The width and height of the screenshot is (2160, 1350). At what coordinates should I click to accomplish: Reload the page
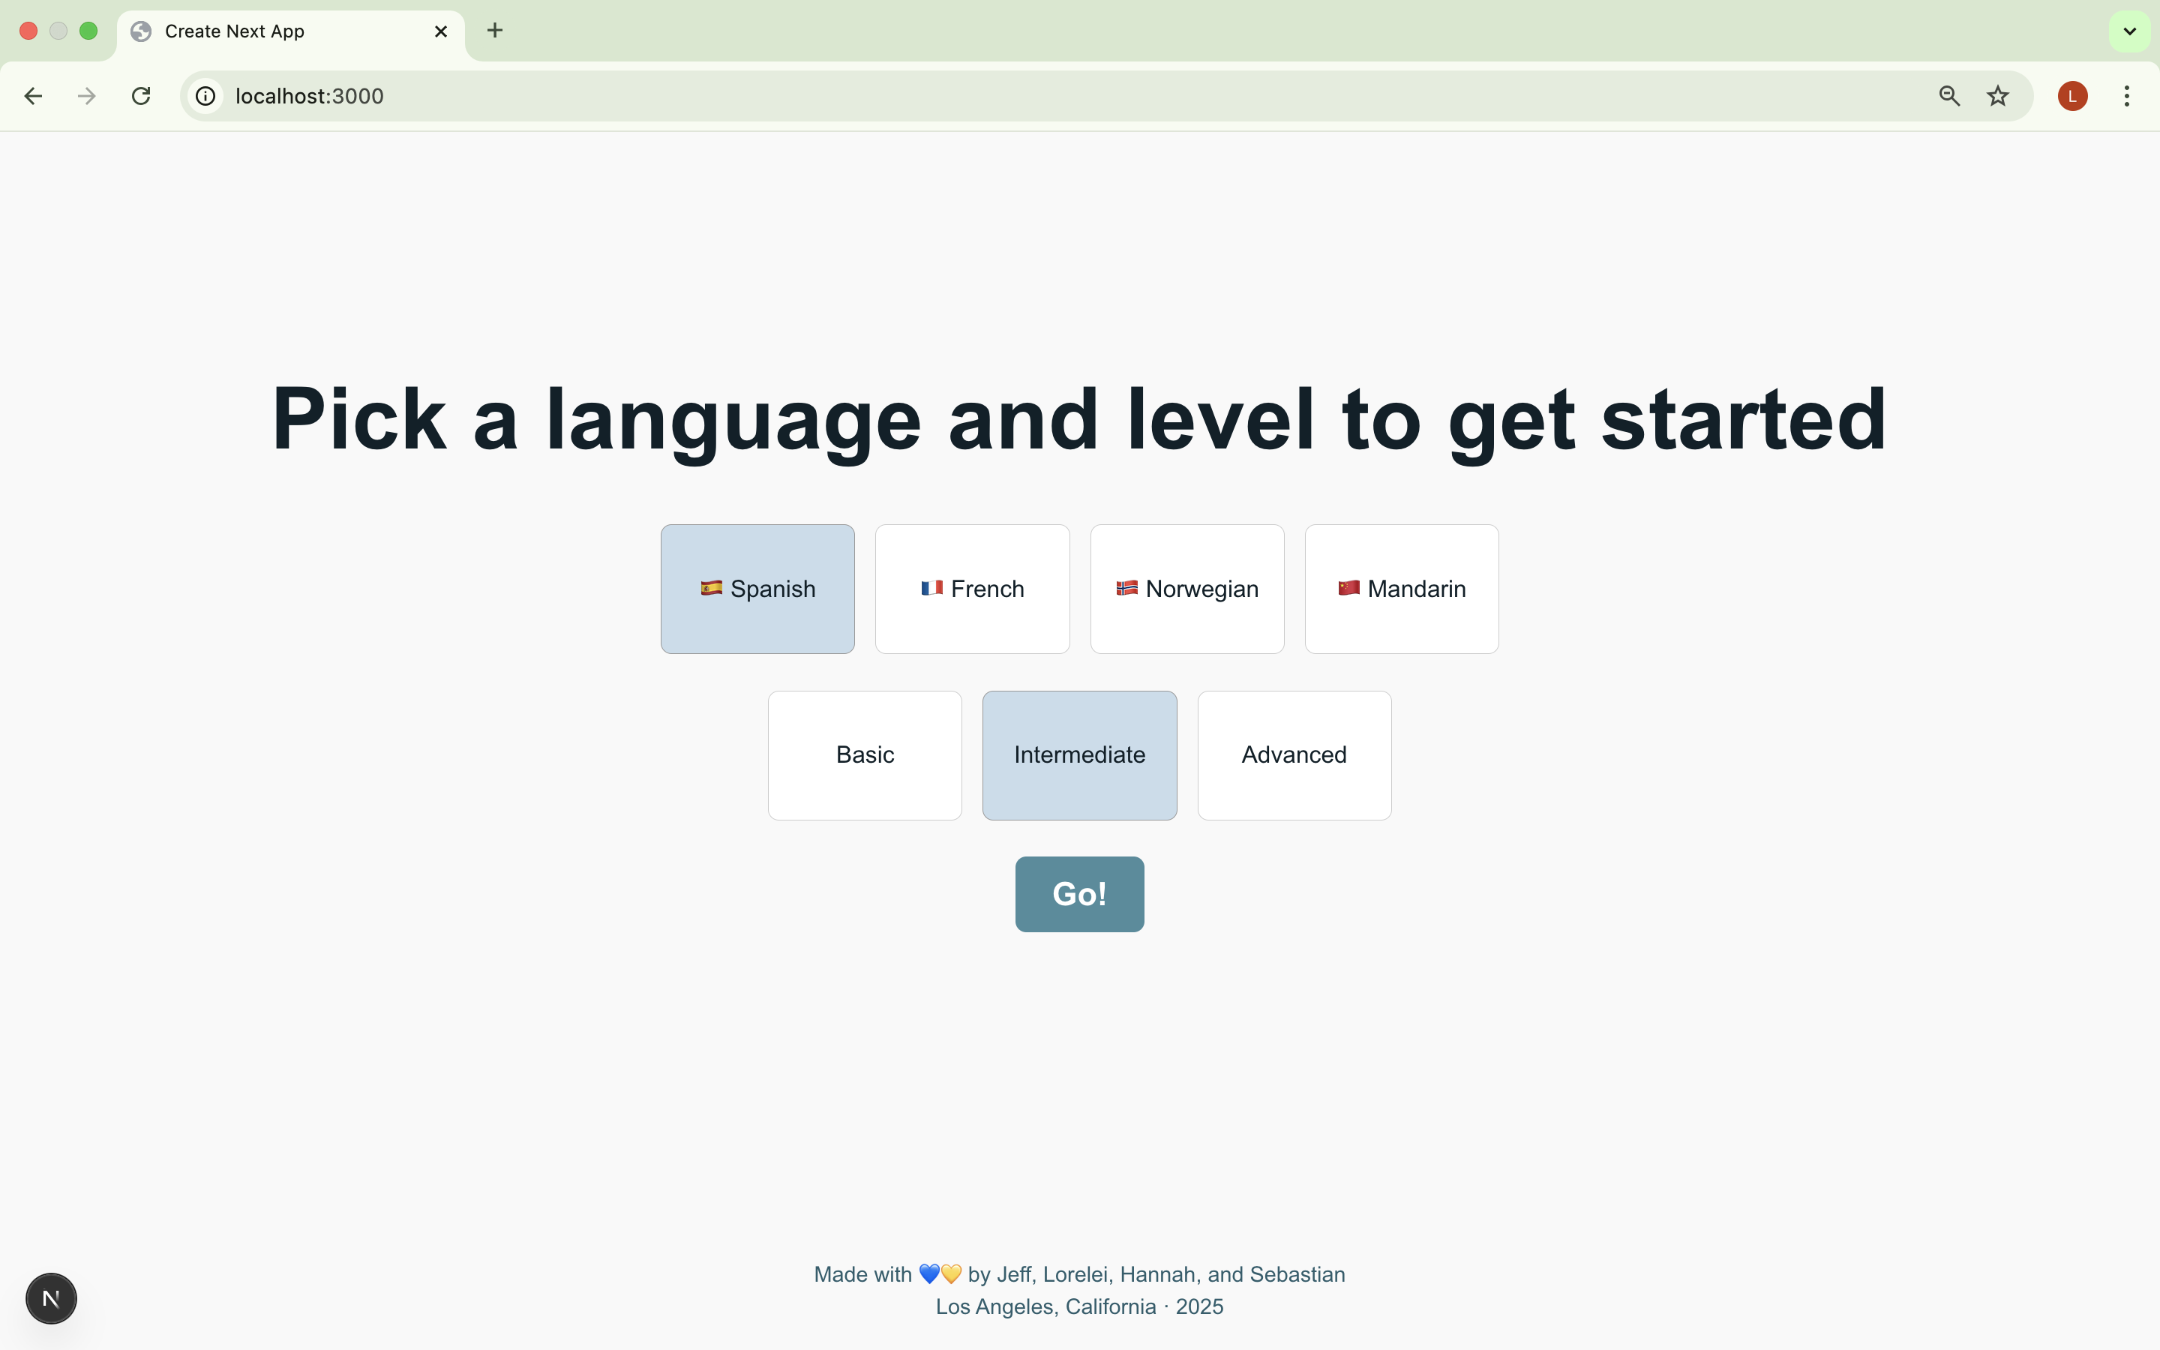[141, 95]
